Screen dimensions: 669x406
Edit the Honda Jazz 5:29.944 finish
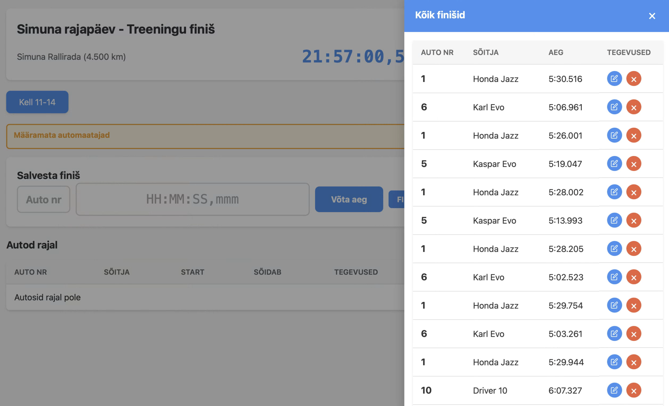(614, 362)
